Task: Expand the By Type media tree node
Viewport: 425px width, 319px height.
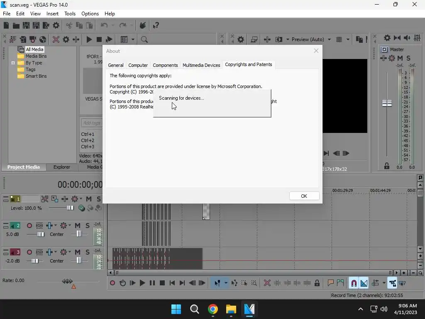Action: tap(13, 63)
